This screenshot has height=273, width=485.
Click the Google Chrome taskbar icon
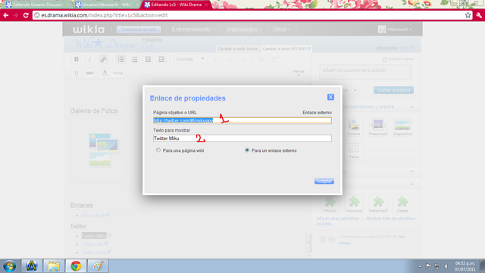(76, 266)
